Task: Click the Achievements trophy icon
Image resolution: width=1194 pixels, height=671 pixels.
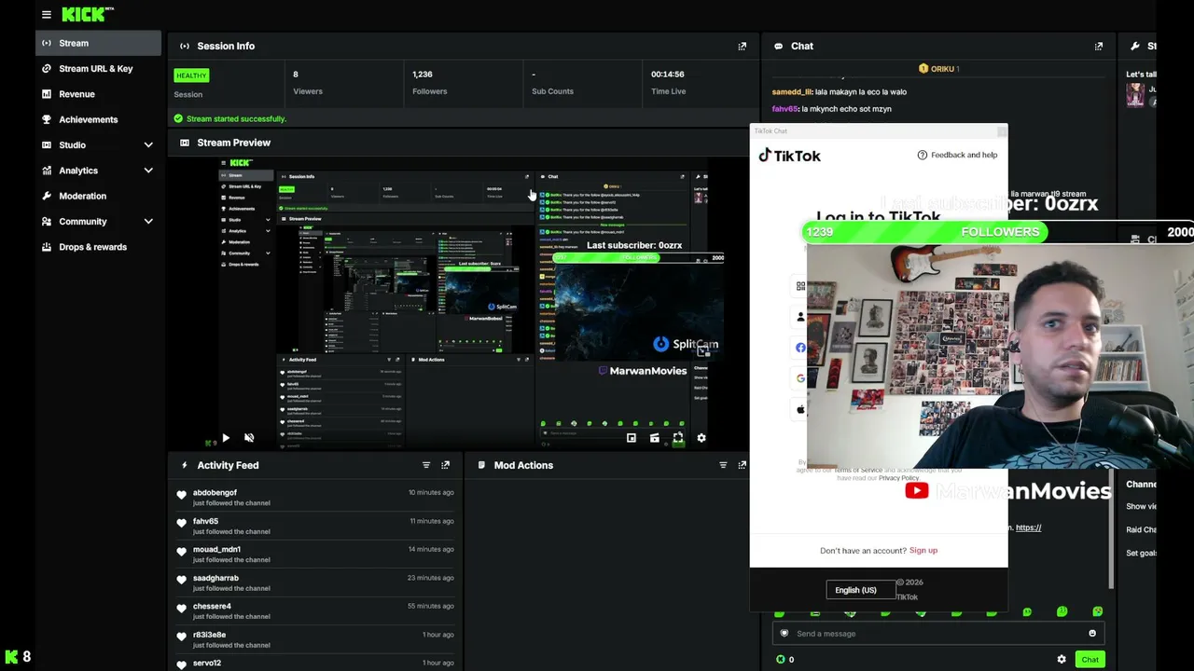Action: click(47, 119)
